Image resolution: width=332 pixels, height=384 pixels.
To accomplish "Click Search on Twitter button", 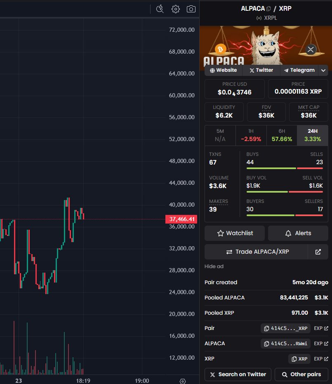I will click(x=238, y=375).
